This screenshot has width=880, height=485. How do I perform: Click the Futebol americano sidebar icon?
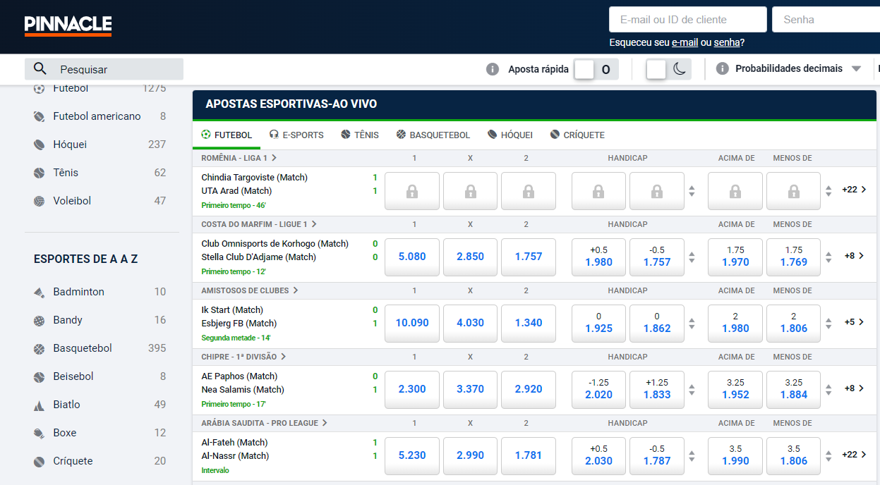coord(39,116)
